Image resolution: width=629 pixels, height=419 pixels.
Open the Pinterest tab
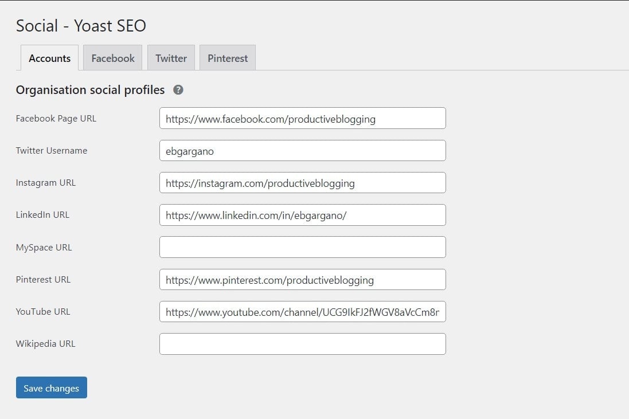coord(228,58)
